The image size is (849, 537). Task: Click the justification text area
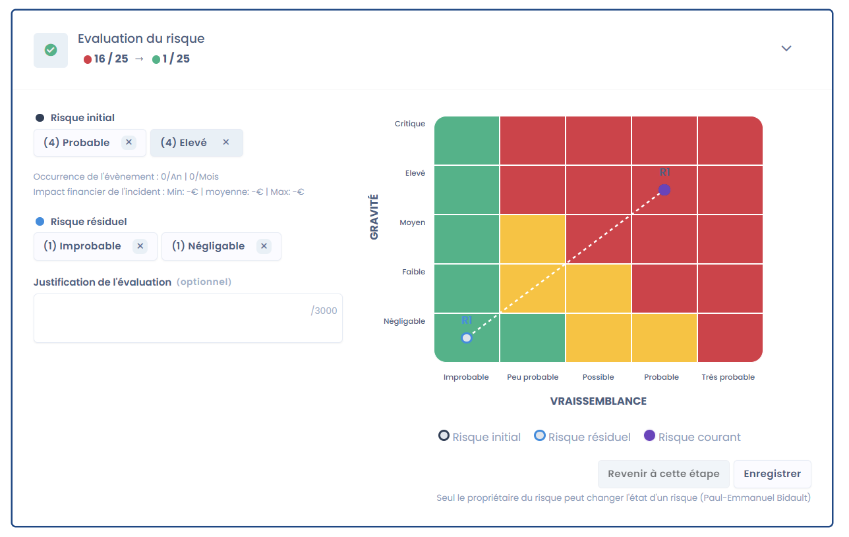pos(188,318)
